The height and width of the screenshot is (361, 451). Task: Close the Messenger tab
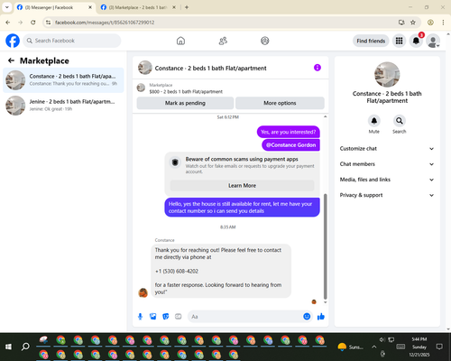coord(90,7)
